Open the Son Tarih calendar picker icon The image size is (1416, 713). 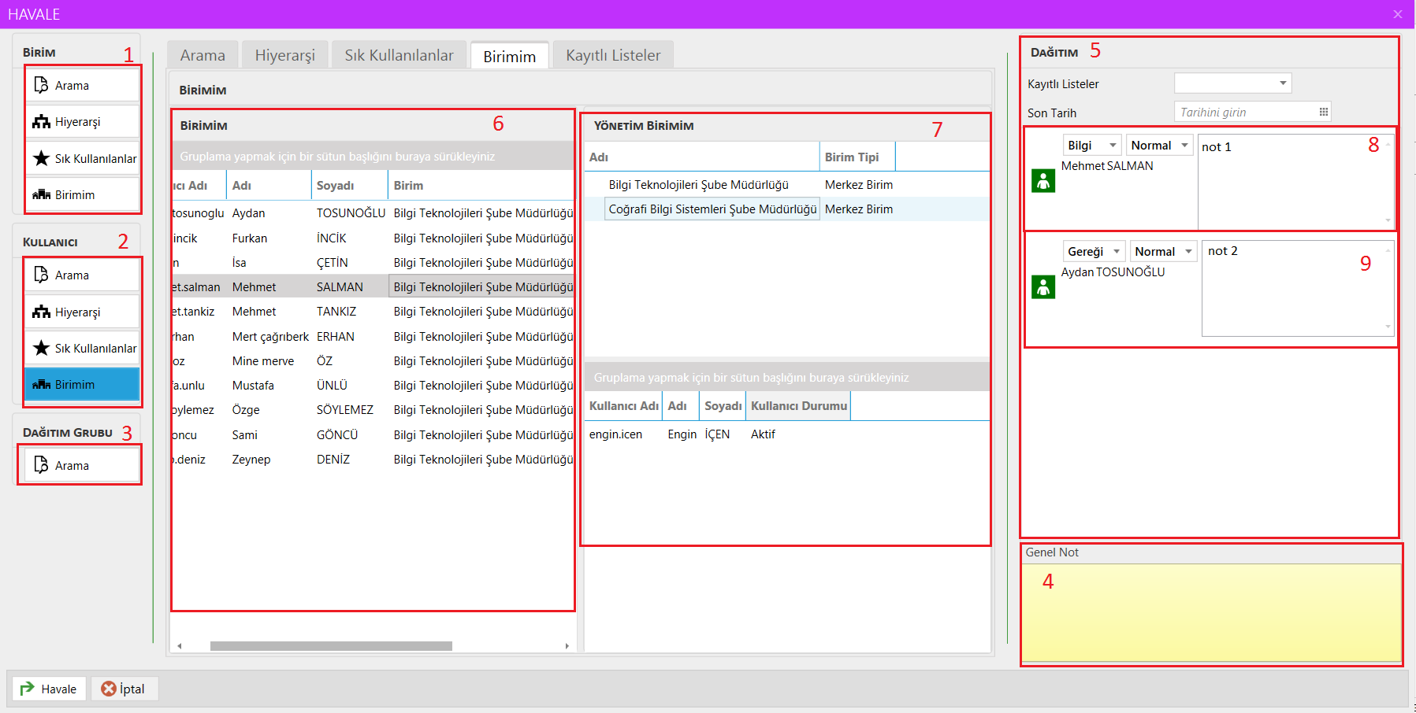point(1324,112)
